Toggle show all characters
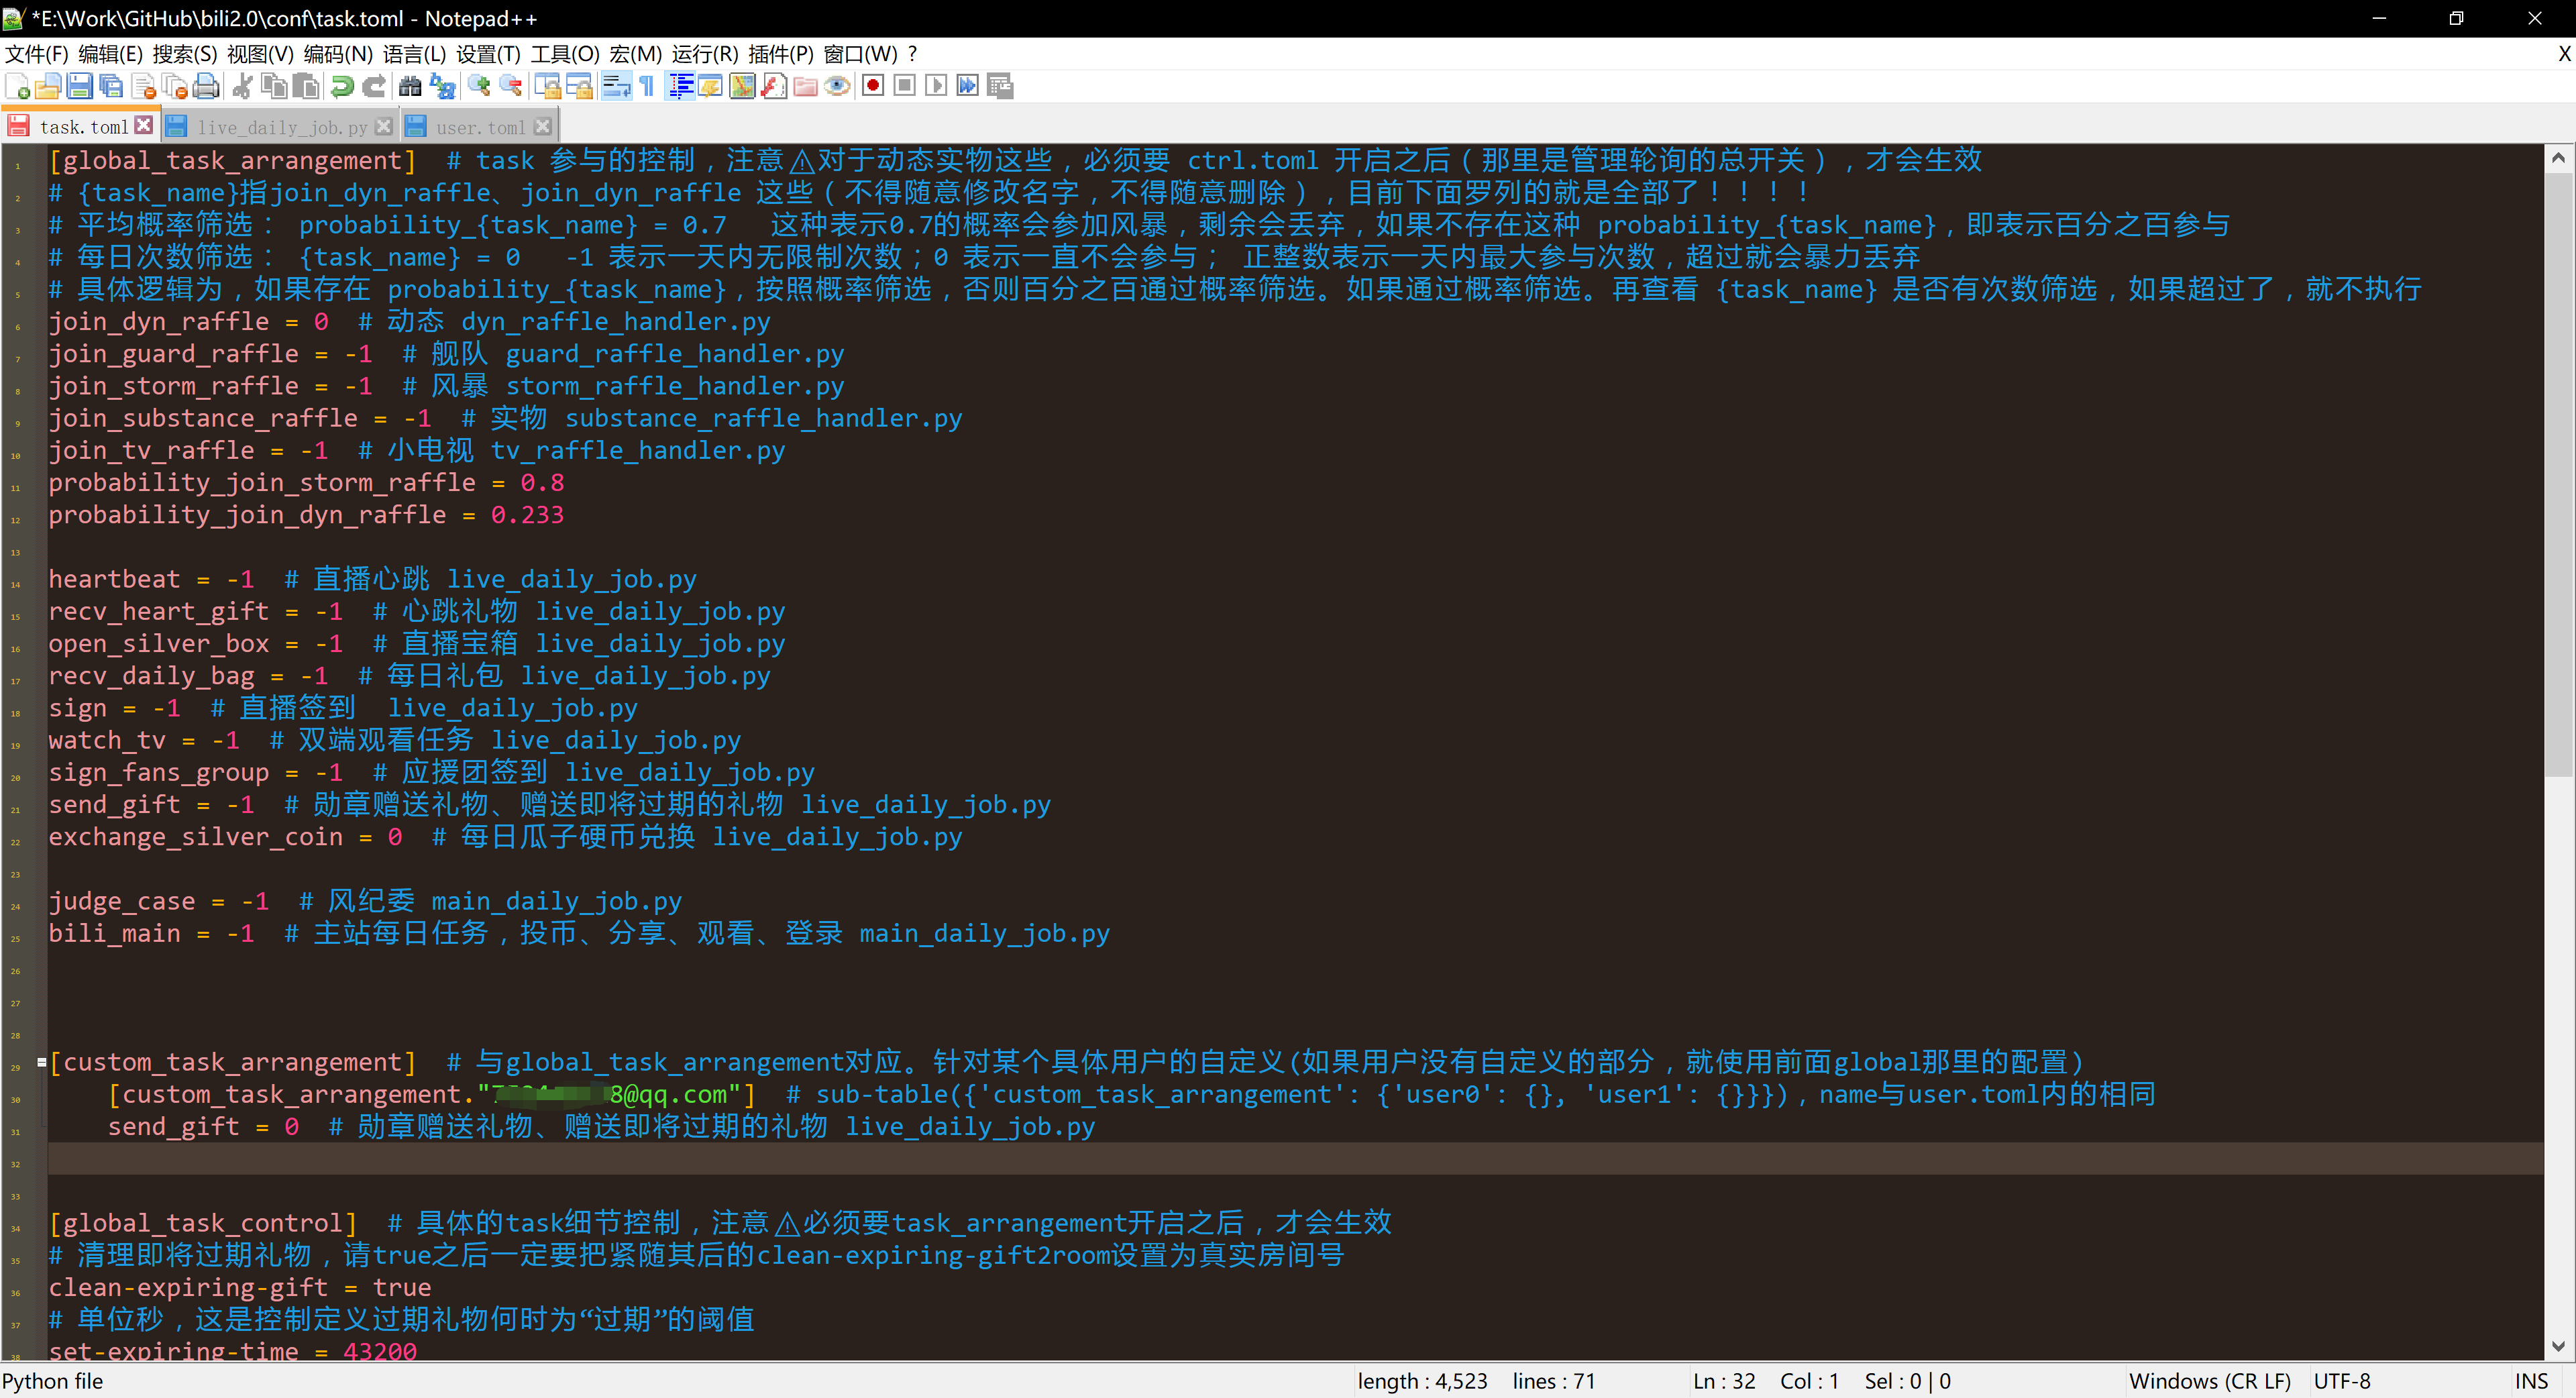2576x1398 pixels. tap(647, 86)
